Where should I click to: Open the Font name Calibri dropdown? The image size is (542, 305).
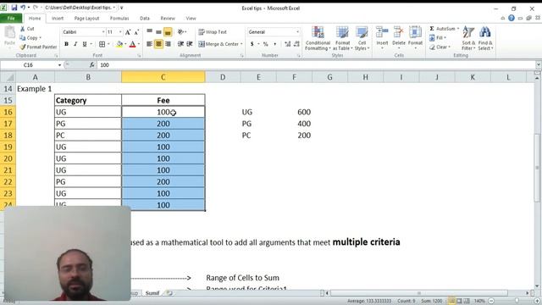click(103, 32)
